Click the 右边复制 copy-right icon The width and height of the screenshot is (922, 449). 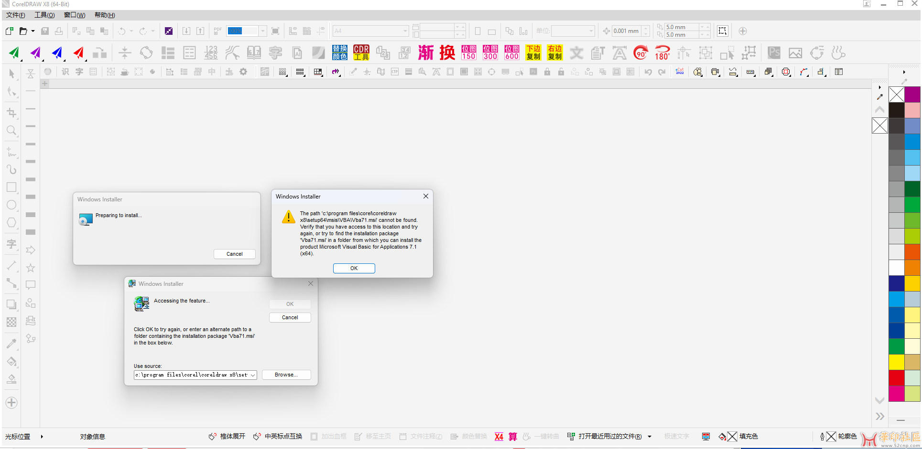coord(555,52)
